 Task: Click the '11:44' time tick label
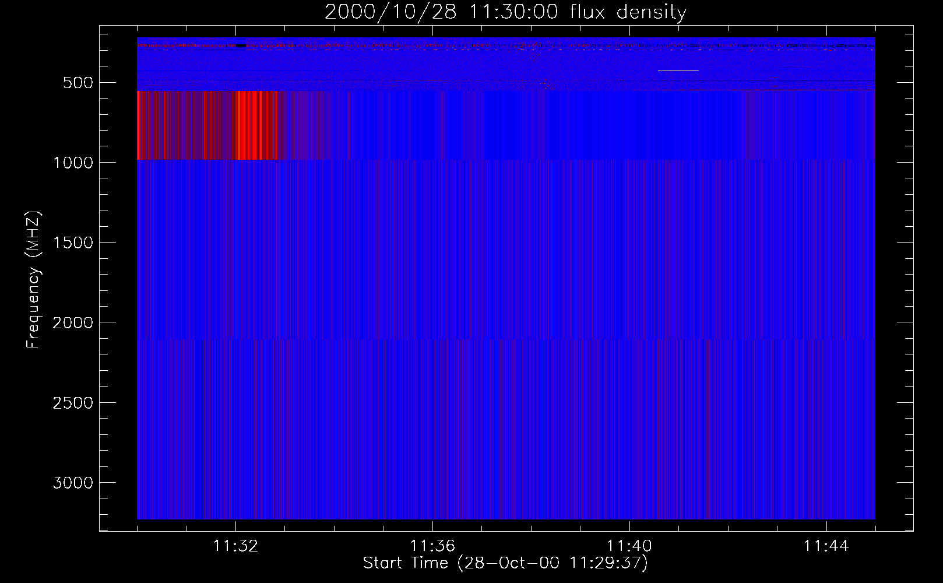[826, 546]
